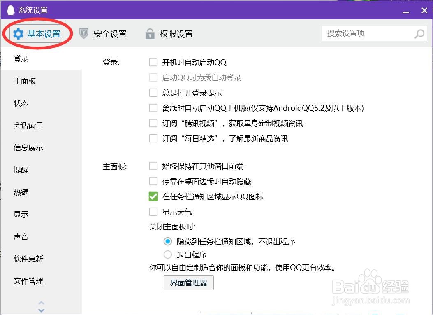
Task: Focus the 搜索设置项 search field
Action: click(375, 34)
